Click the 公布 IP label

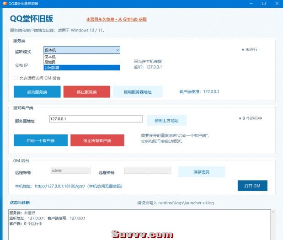(21, 65)
